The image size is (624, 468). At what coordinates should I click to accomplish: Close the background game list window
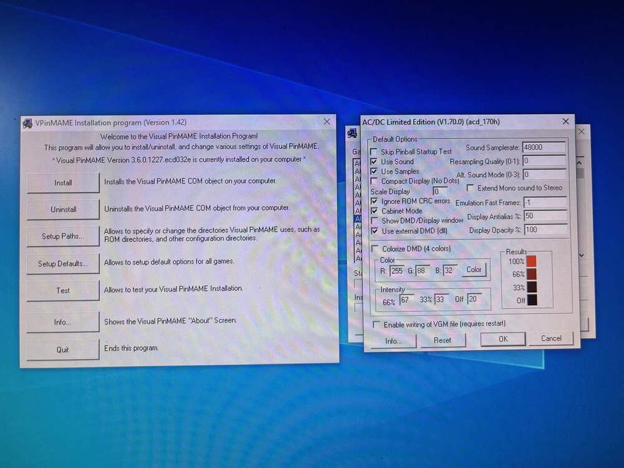coord(582,131)
